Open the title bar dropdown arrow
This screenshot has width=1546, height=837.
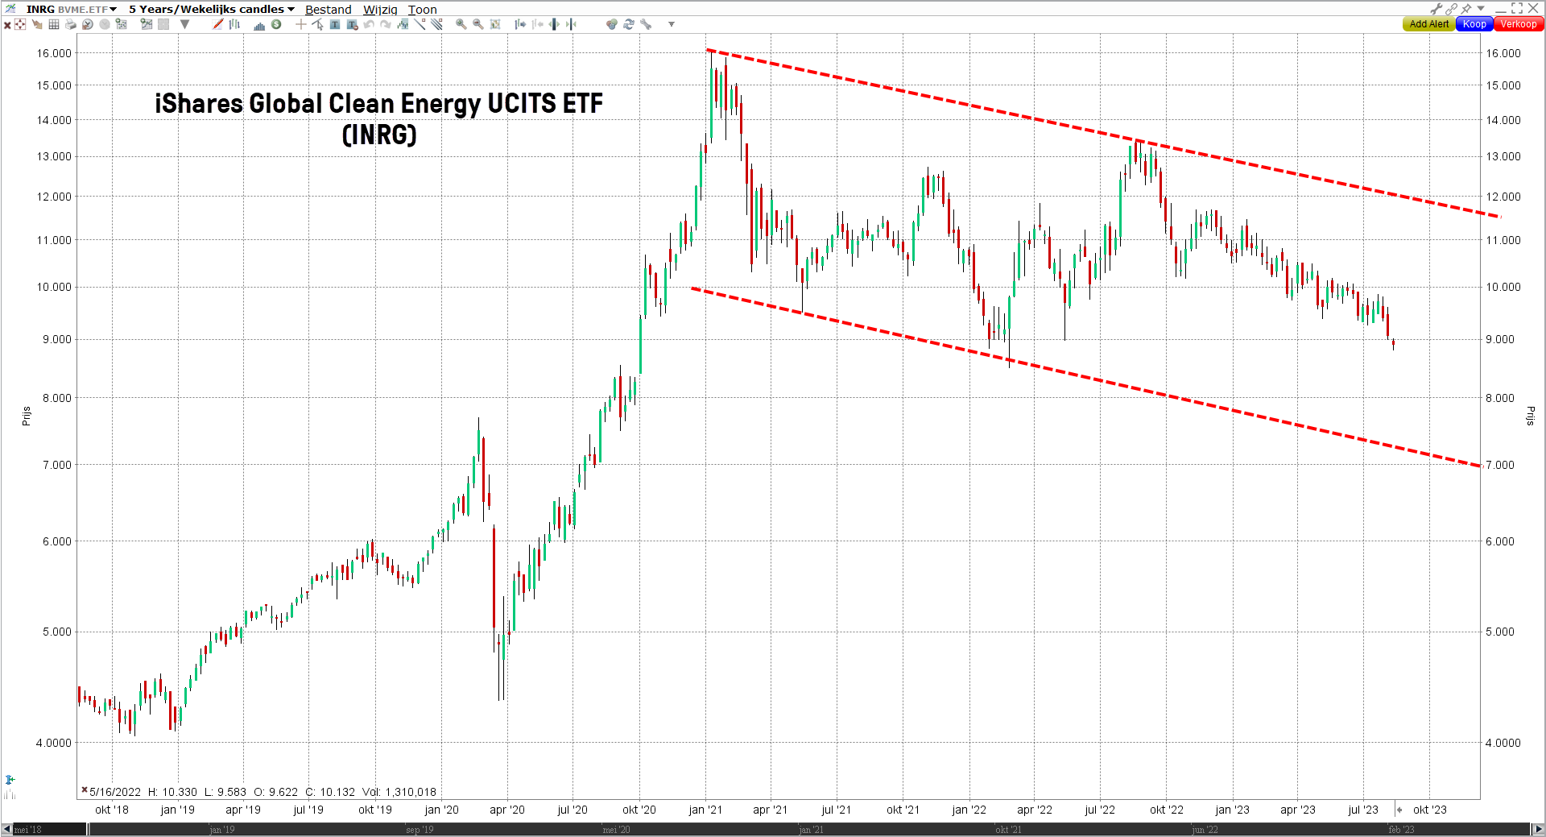1481,9
